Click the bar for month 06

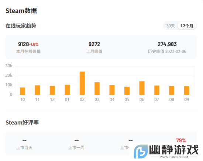pos(142,88)
